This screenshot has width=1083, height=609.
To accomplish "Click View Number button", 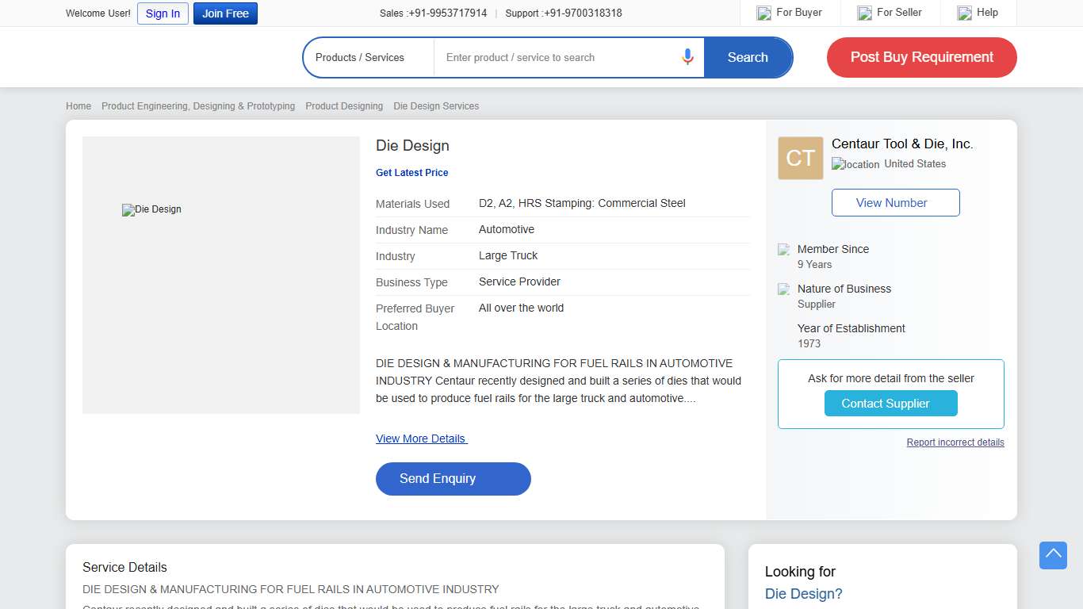I will pos(895,202).
